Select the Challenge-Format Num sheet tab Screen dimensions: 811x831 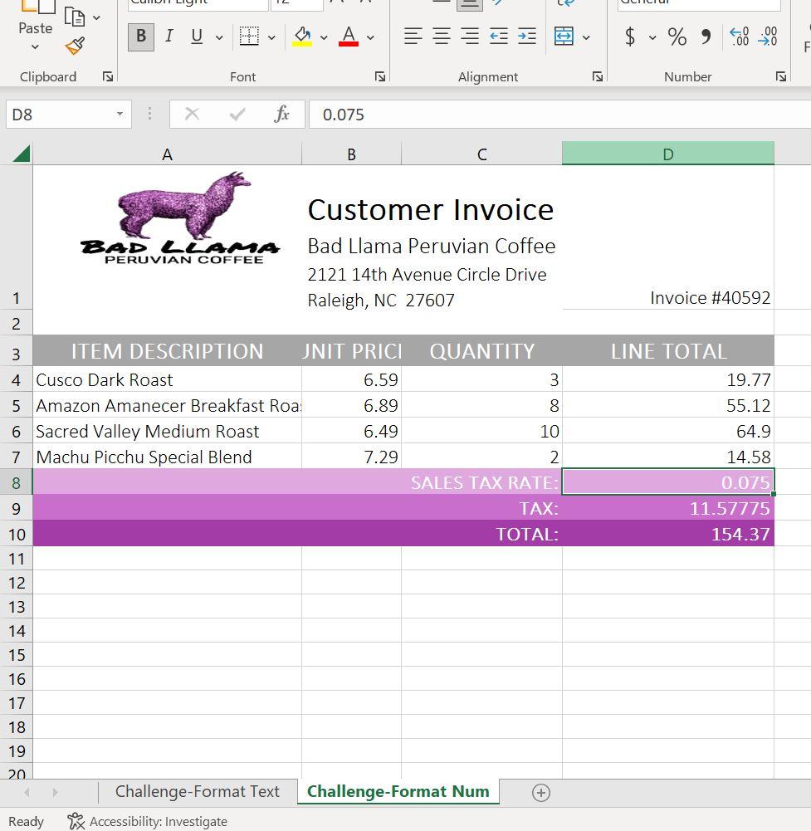pos(398,792)
